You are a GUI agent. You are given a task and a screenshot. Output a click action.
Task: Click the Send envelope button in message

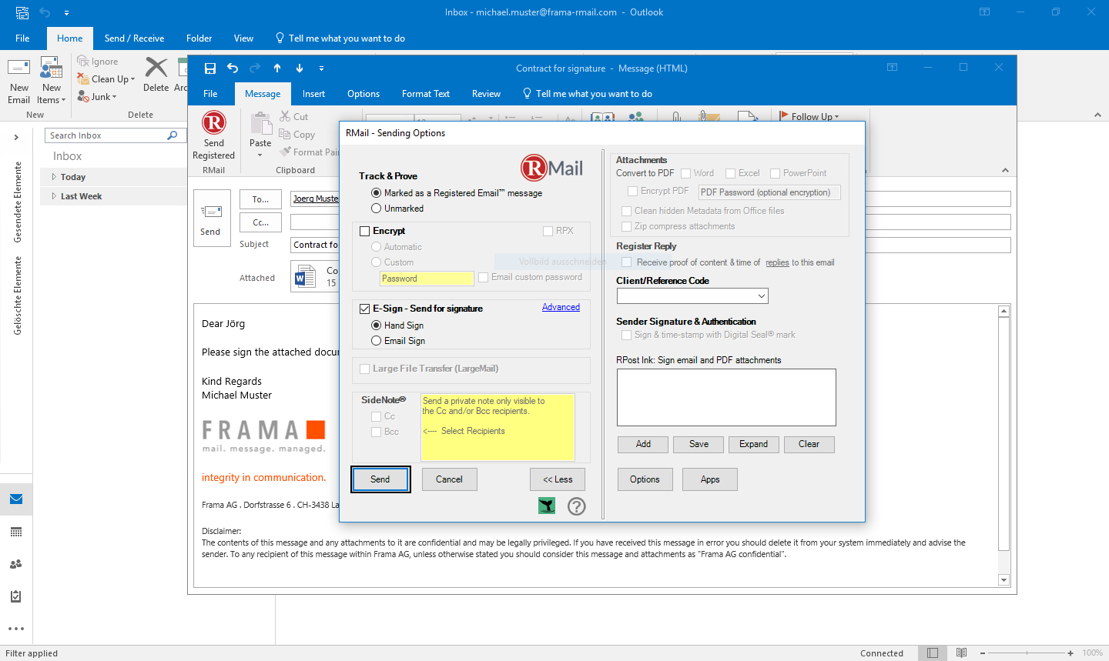211,218
